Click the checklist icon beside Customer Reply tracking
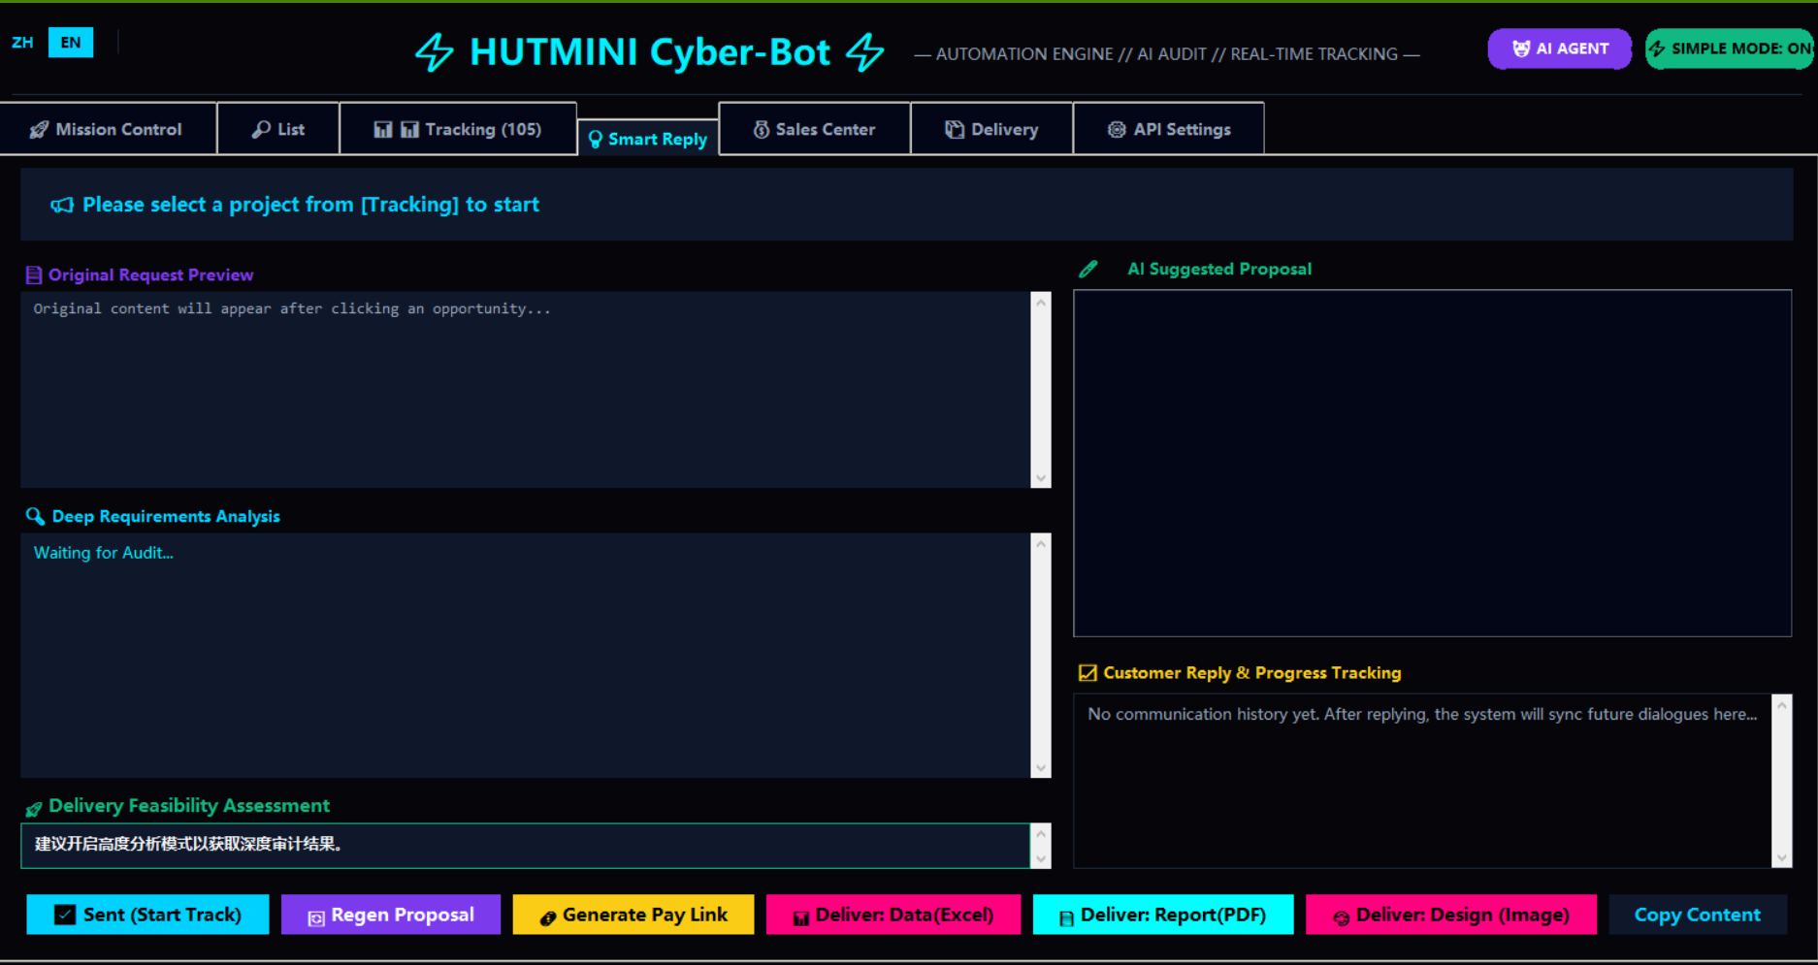This screenshot has height=965, width=1818. tap(1087, 672)
